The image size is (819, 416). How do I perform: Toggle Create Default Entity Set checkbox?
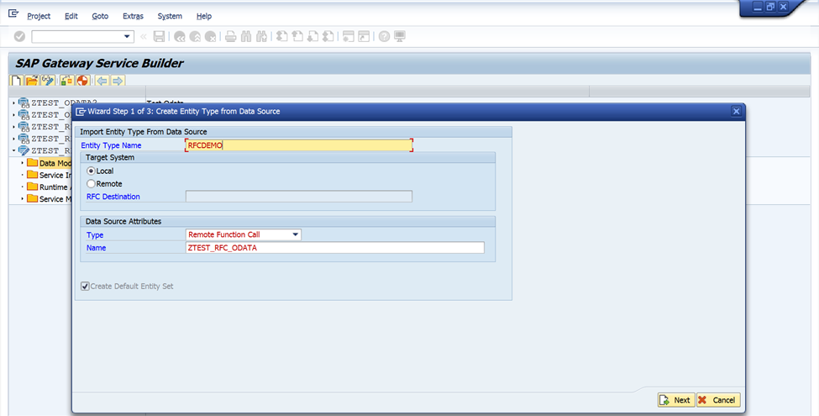(x=85, y=287)
